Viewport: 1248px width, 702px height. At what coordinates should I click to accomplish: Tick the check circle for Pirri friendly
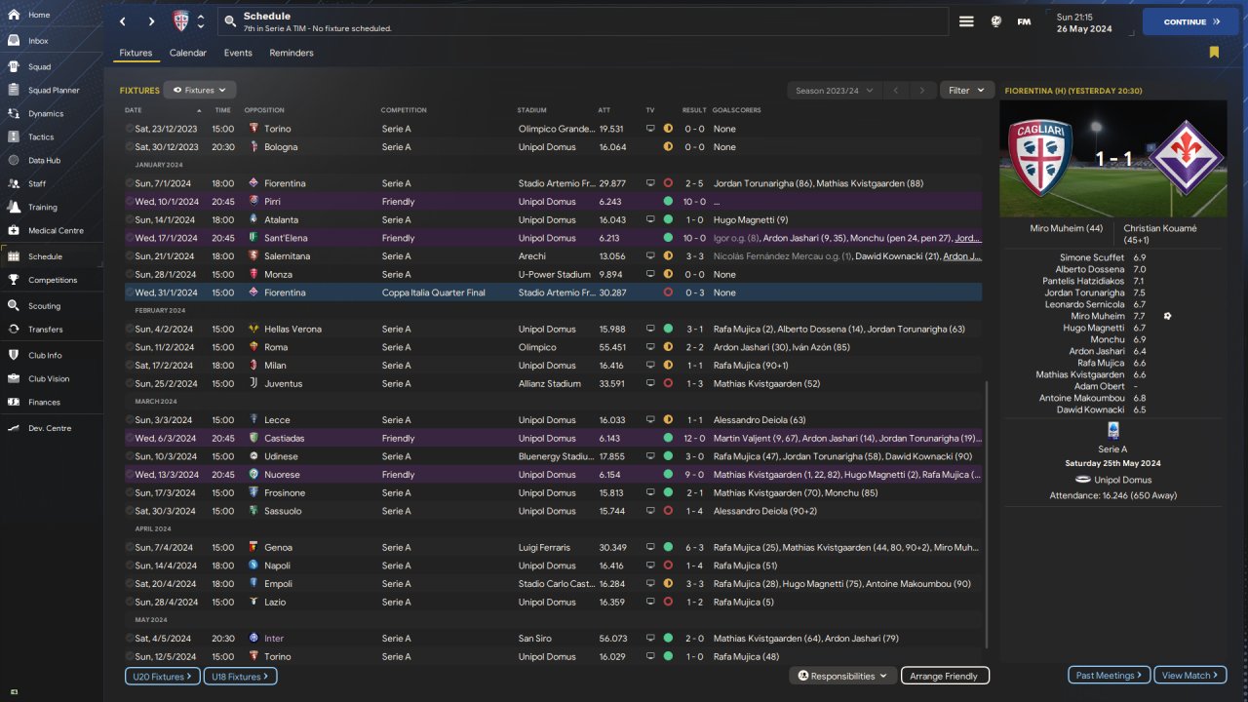coord(130,202)
